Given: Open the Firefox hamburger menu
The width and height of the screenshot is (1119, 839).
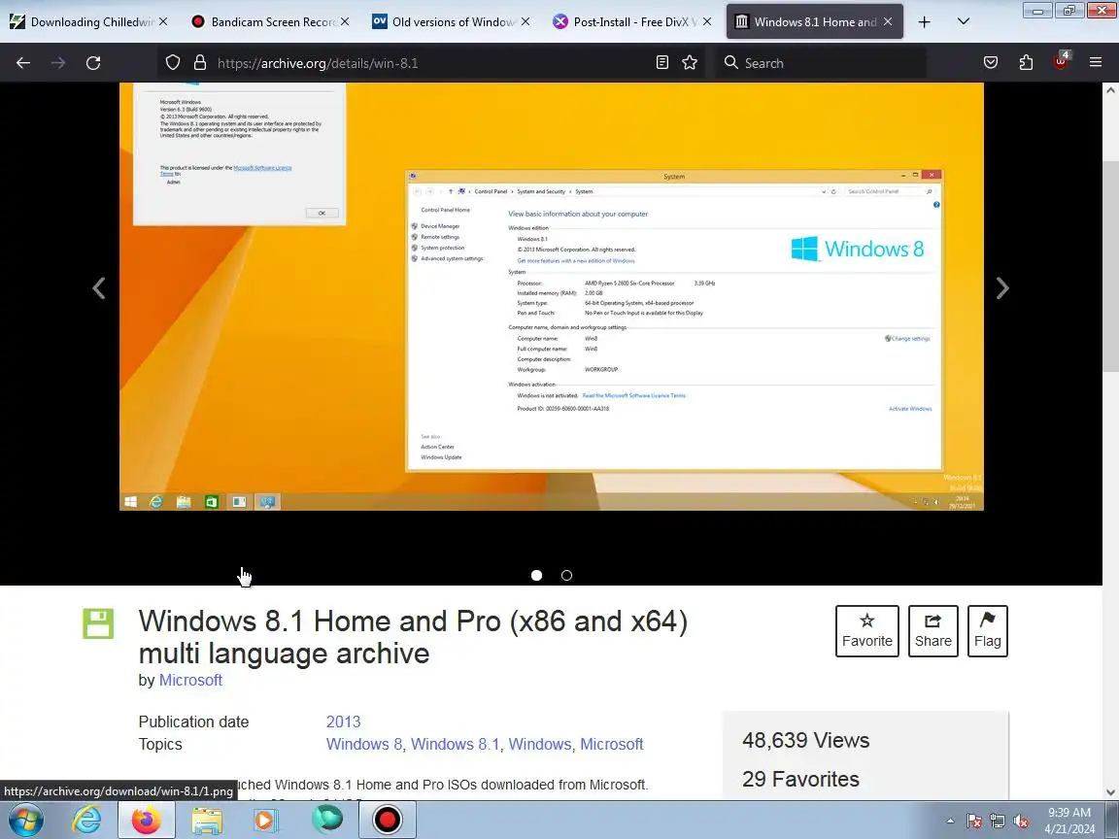Looking at the screenshot, I should tap(1096, 63).
